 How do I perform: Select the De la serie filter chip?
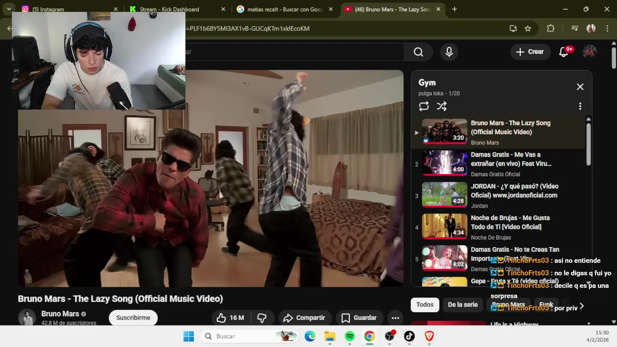pyautogui.click(x=463, y=305)
